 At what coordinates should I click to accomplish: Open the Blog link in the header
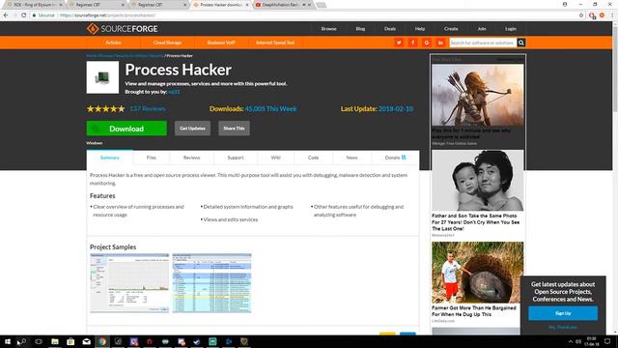[x=360, y=29]
